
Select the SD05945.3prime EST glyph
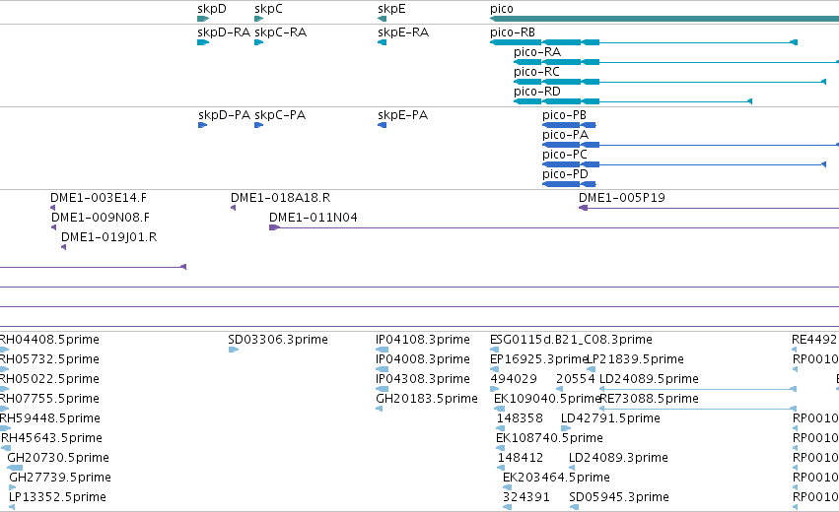click(x=574, y=507)
